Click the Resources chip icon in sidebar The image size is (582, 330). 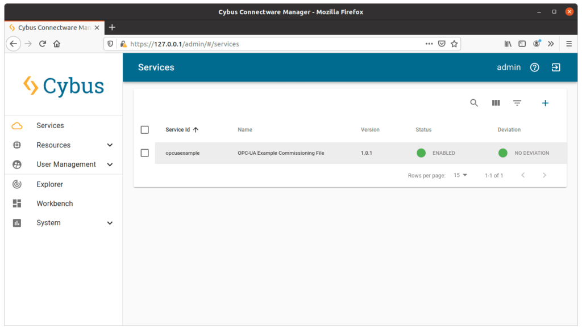click(x=17, y=145)
